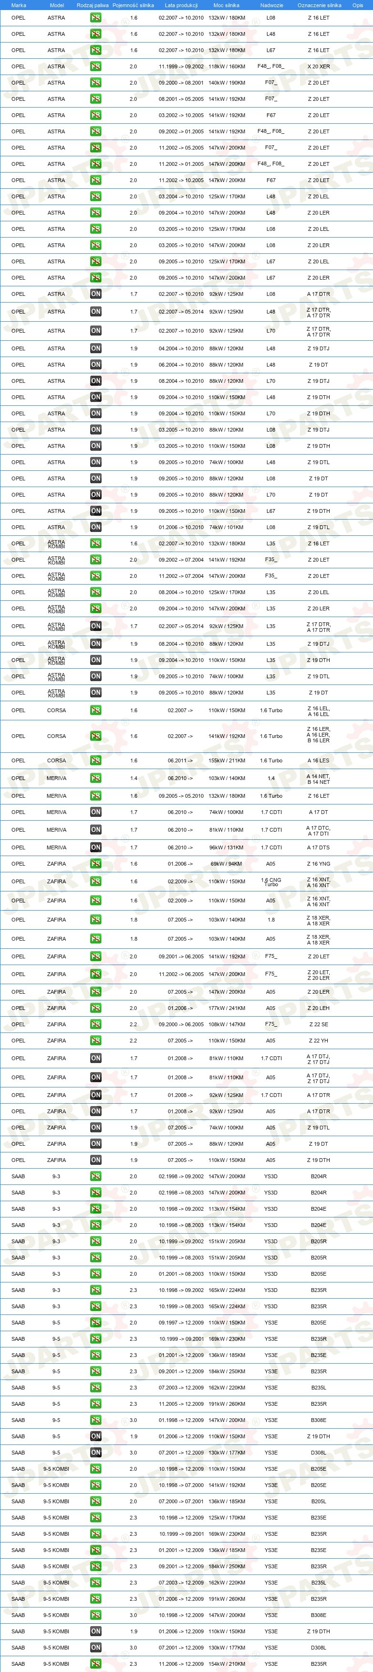Click petrol icon in the Z 16 YNG row
Image resolution: width=373 pixels, height=1672 pixels.
tap(96, 864)
